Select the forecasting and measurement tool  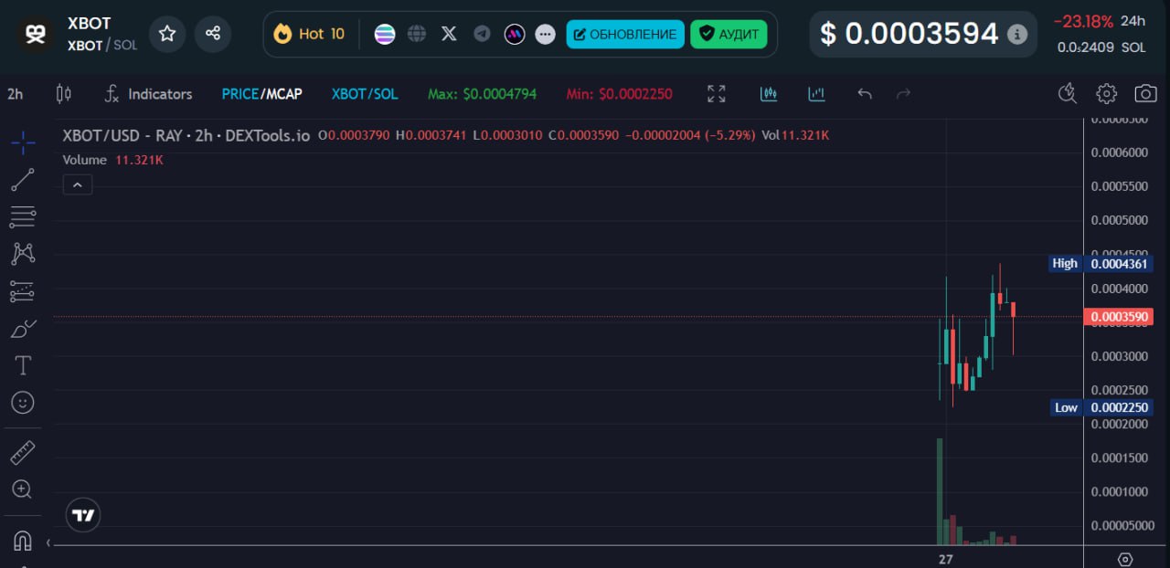pos(23,291)
